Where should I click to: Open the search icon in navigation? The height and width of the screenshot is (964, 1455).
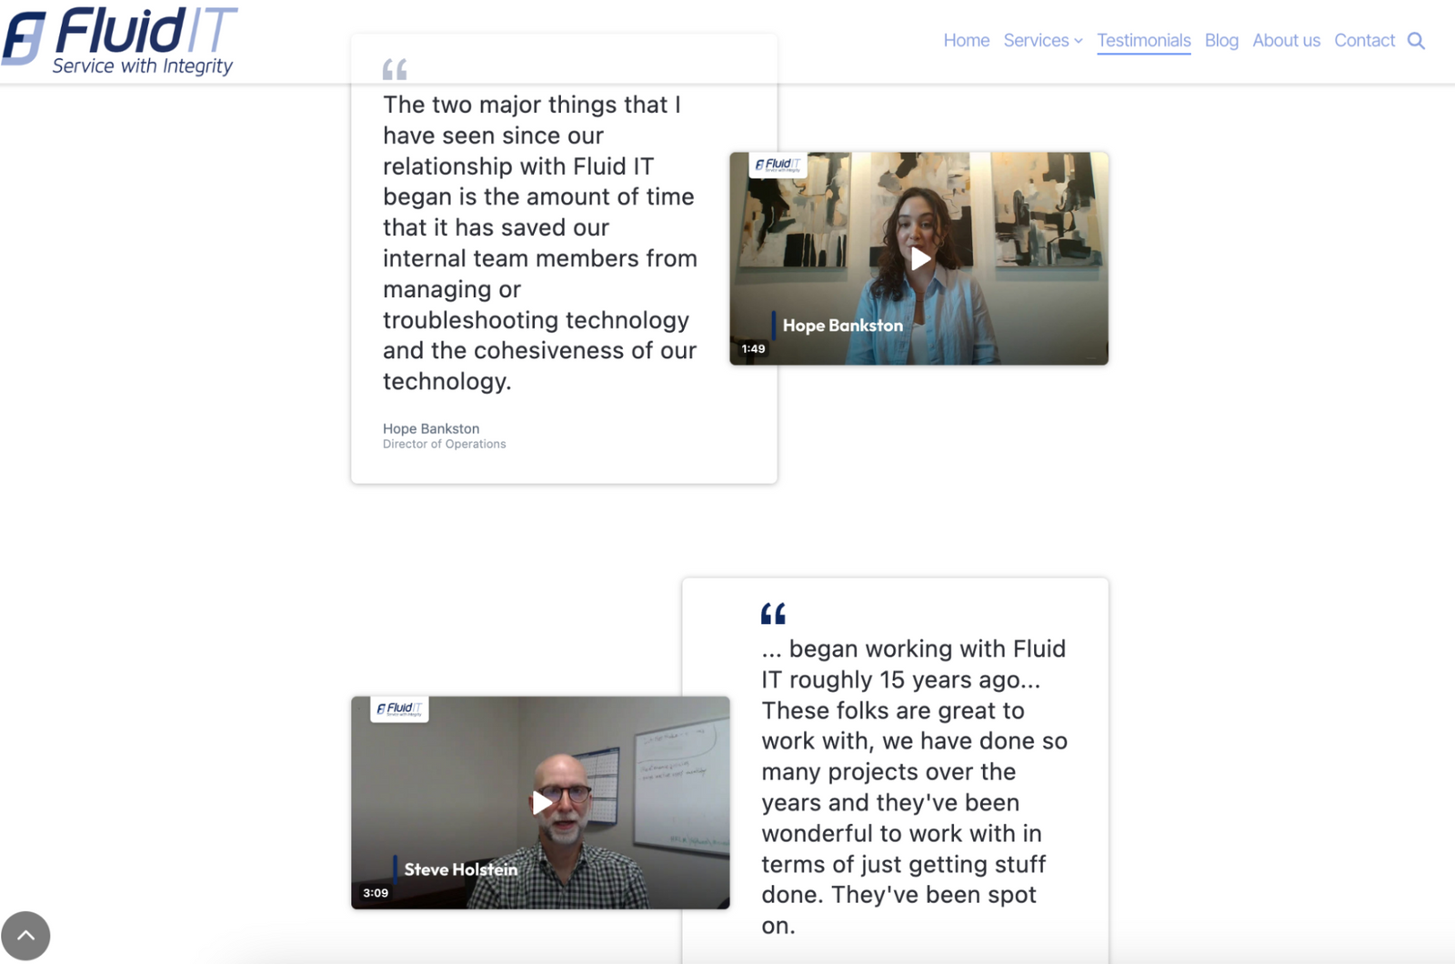1415,40
